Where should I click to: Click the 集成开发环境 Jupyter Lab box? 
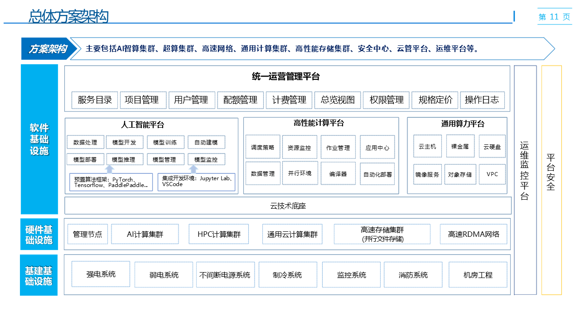pos(197,182)
